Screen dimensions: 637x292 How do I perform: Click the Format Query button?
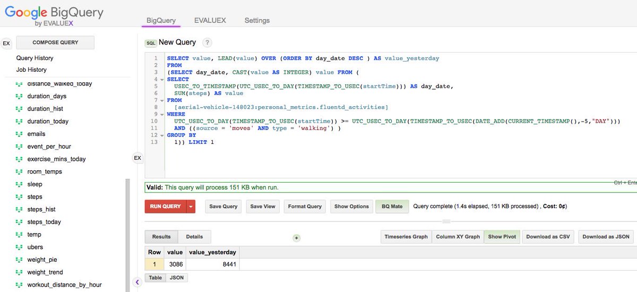coord(305,207)
